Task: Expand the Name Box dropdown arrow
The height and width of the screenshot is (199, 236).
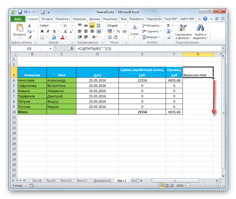Action: pyautogui.click(x=50, y=49)
